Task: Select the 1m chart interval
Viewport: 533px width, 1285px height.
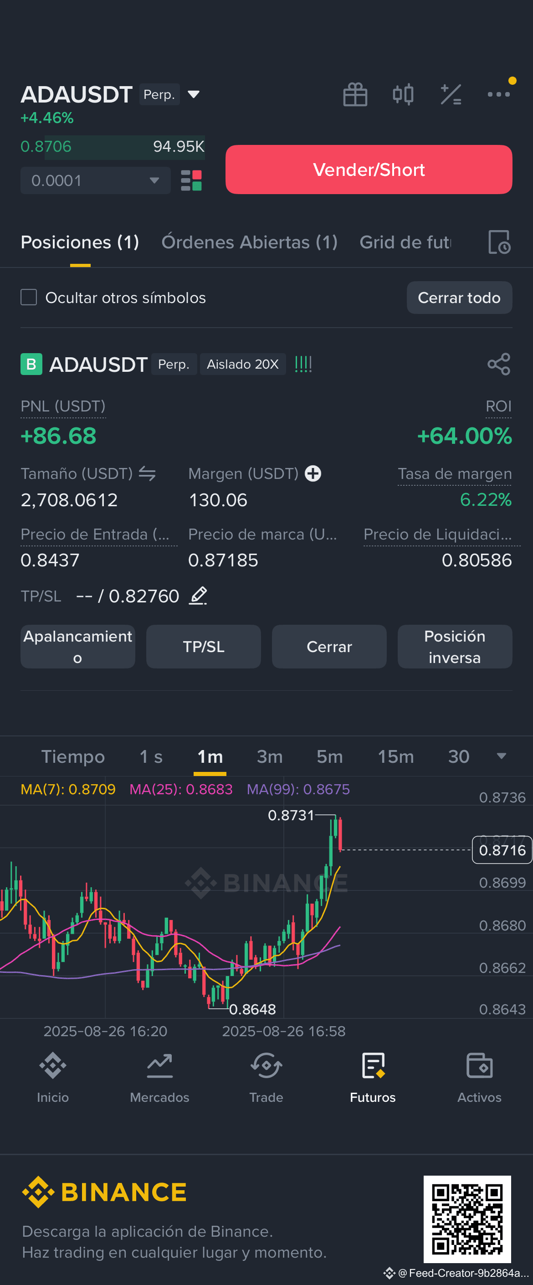Action: pyautogui.click(x=210, y=756)
